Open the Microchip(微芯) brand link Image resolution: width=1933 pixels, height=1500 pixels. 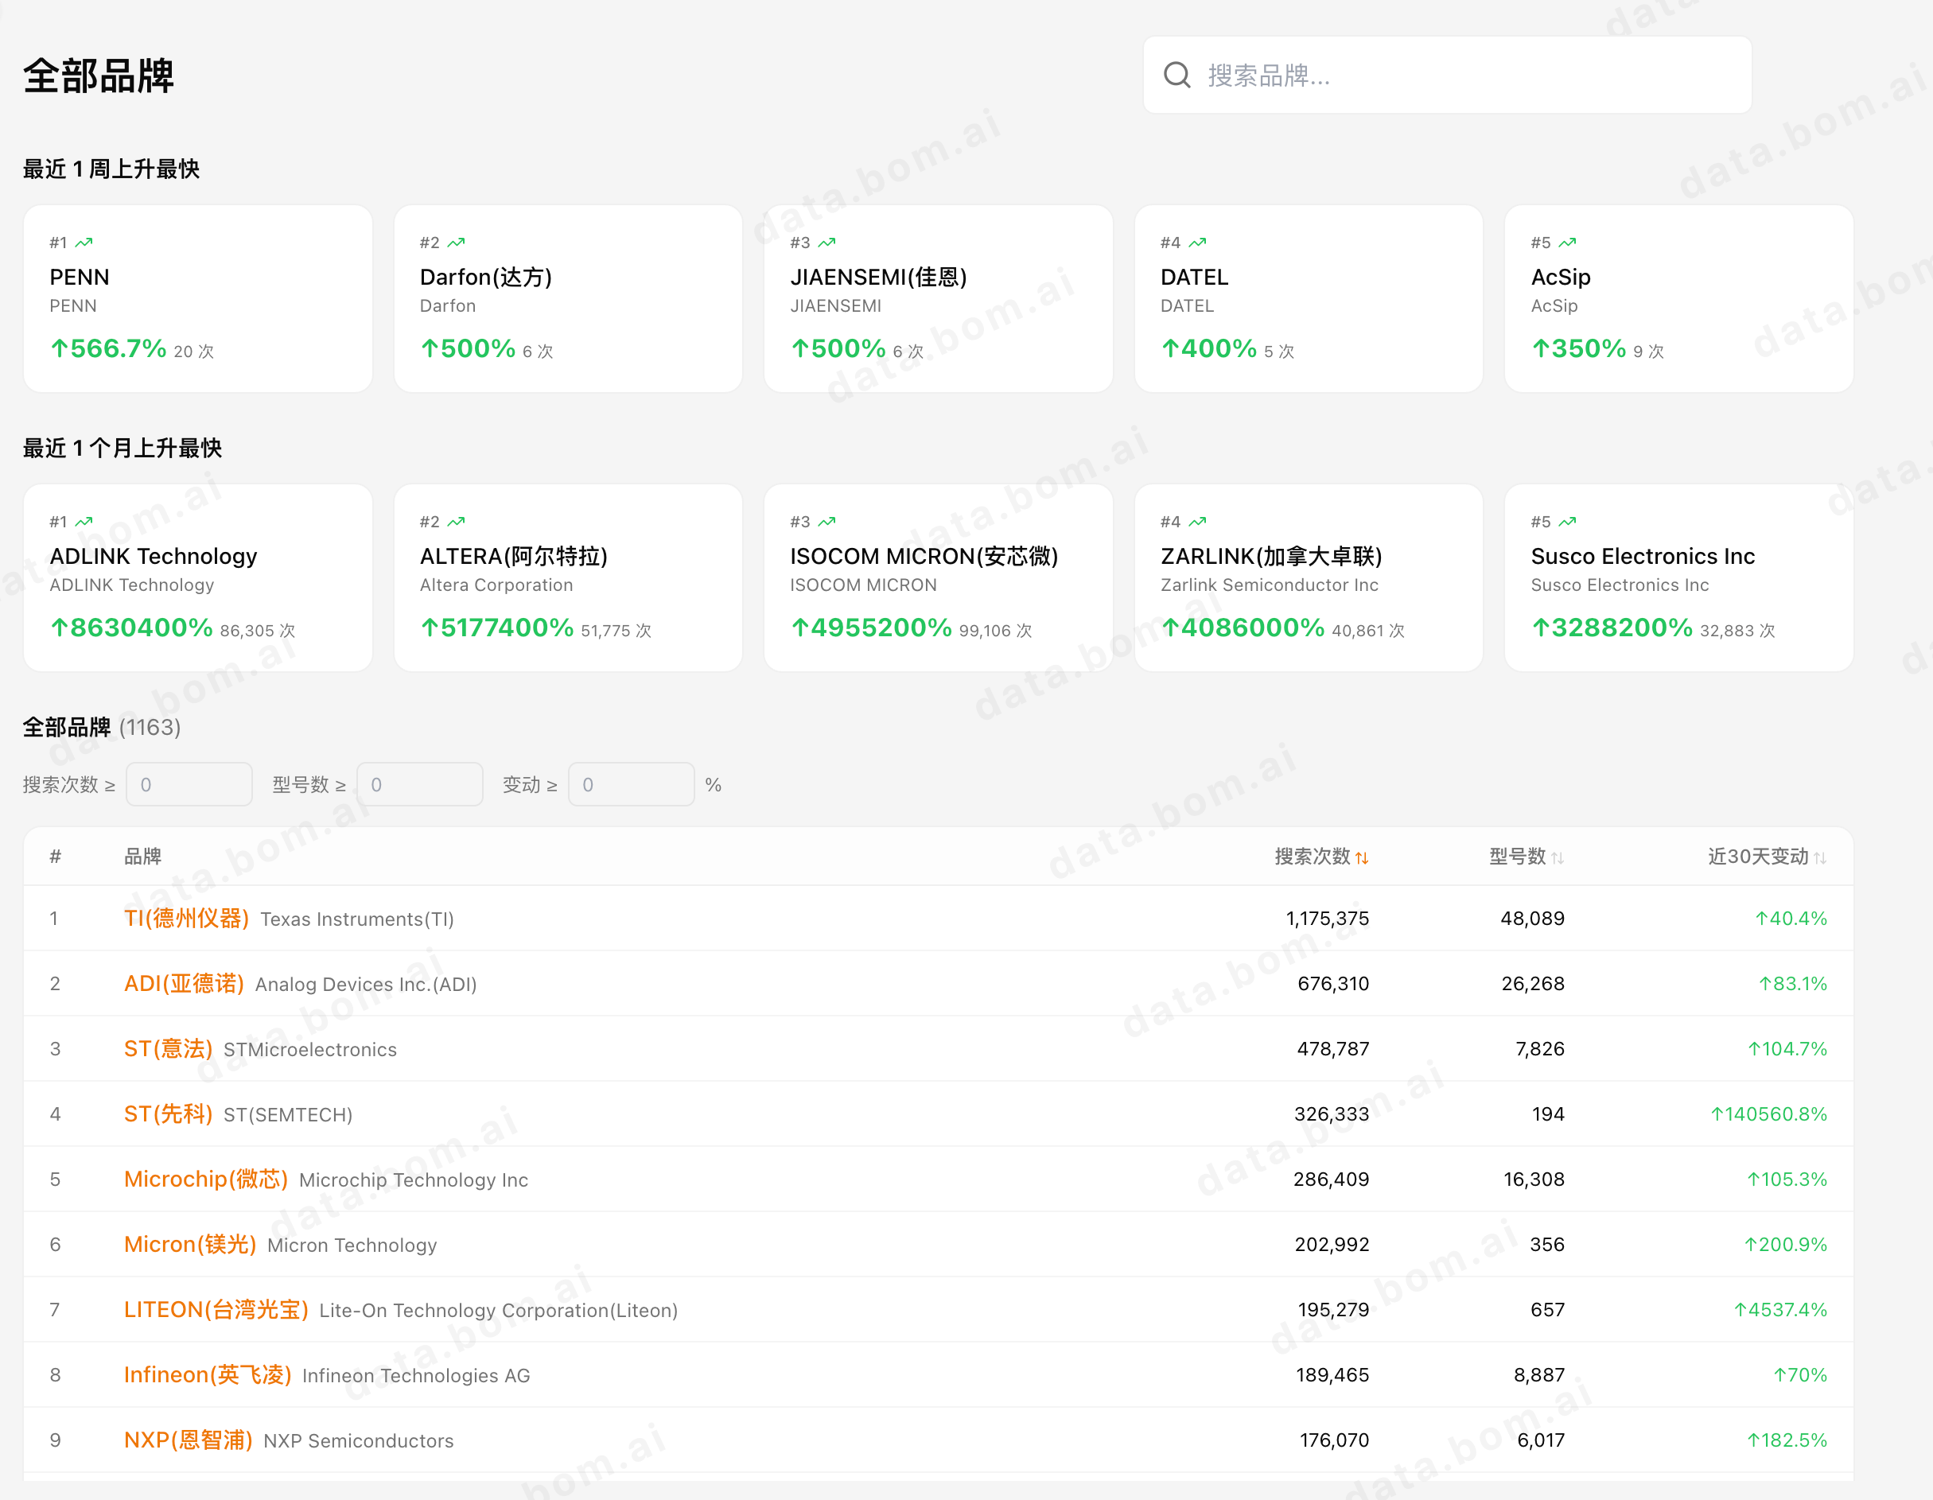pyautogui.click(x=205, y=1179)
